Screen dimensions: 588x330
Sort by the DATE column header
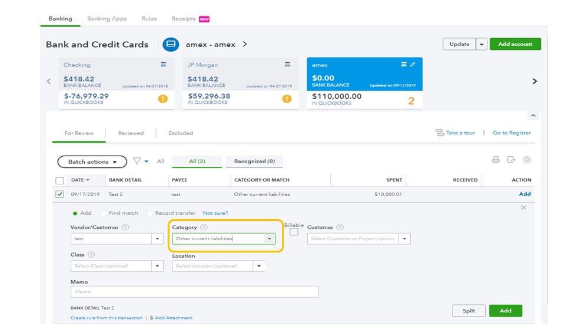(x=80, y=180)
